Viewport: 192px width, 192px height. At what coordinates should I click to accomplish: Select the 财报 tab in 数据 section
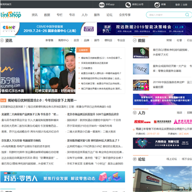click(x=169, y=41)
